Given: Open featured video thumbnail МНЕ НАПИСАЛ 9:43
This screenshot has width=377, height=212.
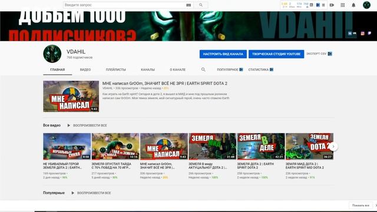Looking at the screenshot, I should tap(71, 96).
